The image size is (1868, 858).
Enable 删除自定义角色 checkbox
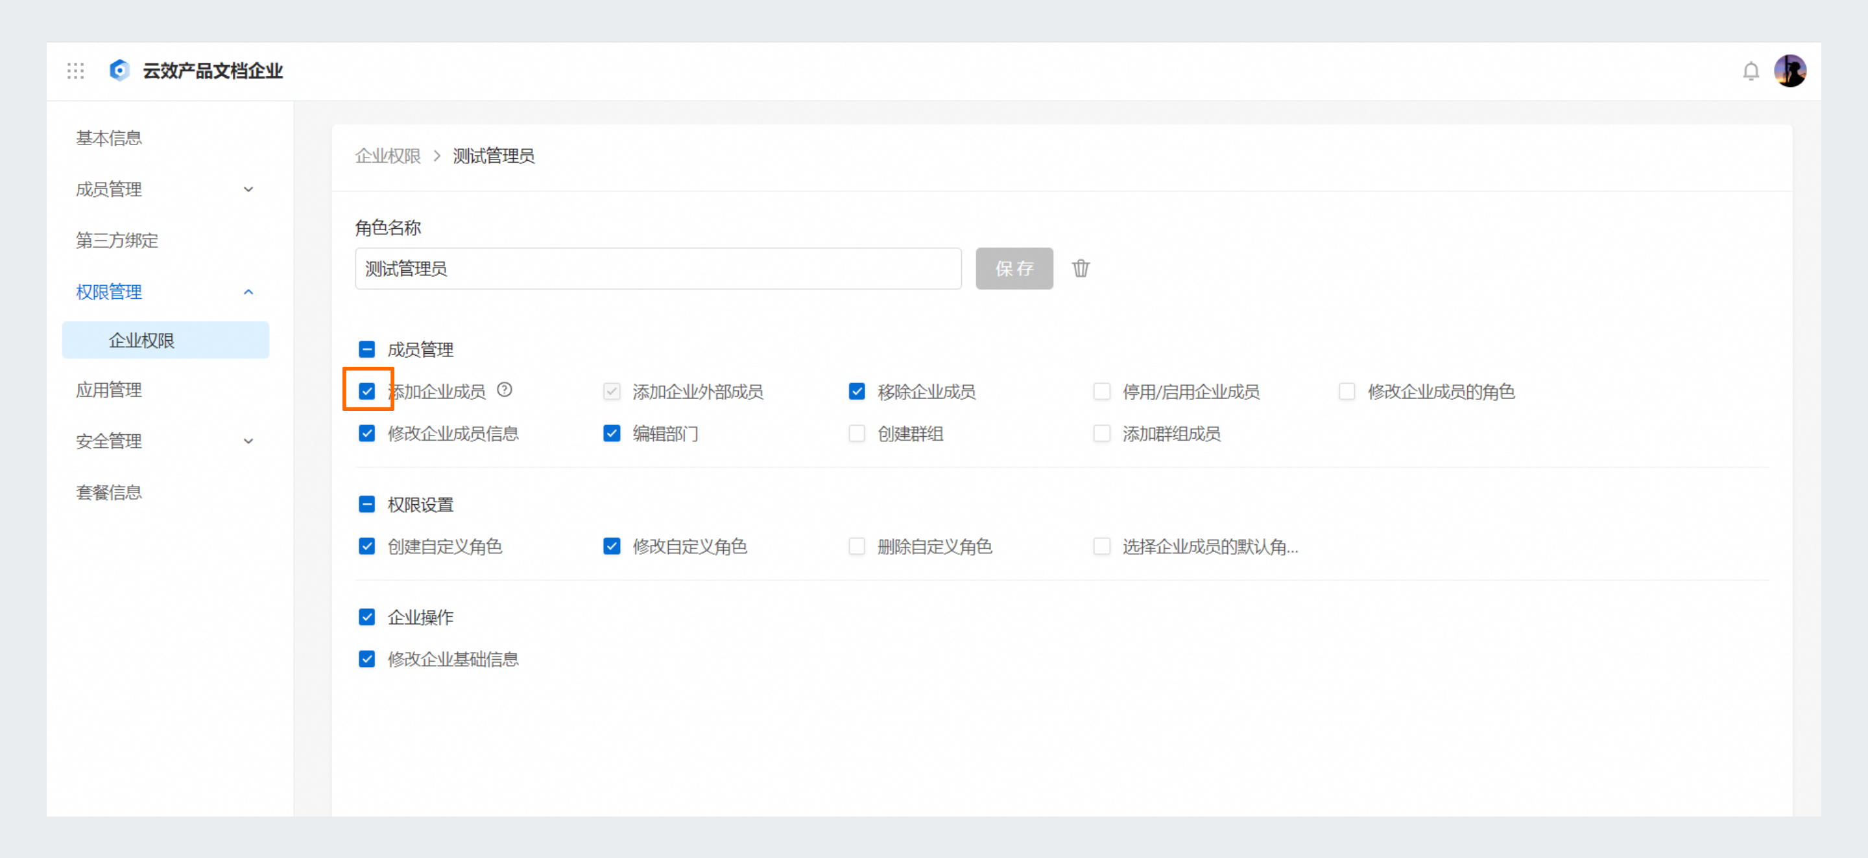click(x=856, y=546)
